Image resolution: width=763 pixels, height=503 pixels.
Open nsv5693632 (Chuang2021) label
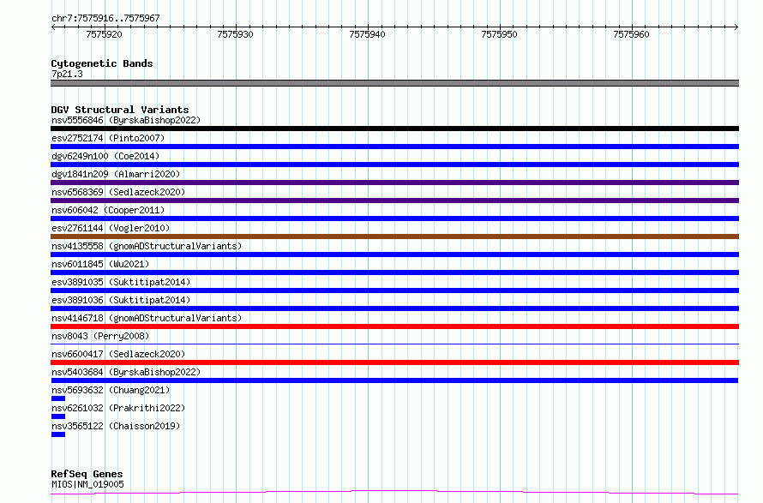[111, 390]
